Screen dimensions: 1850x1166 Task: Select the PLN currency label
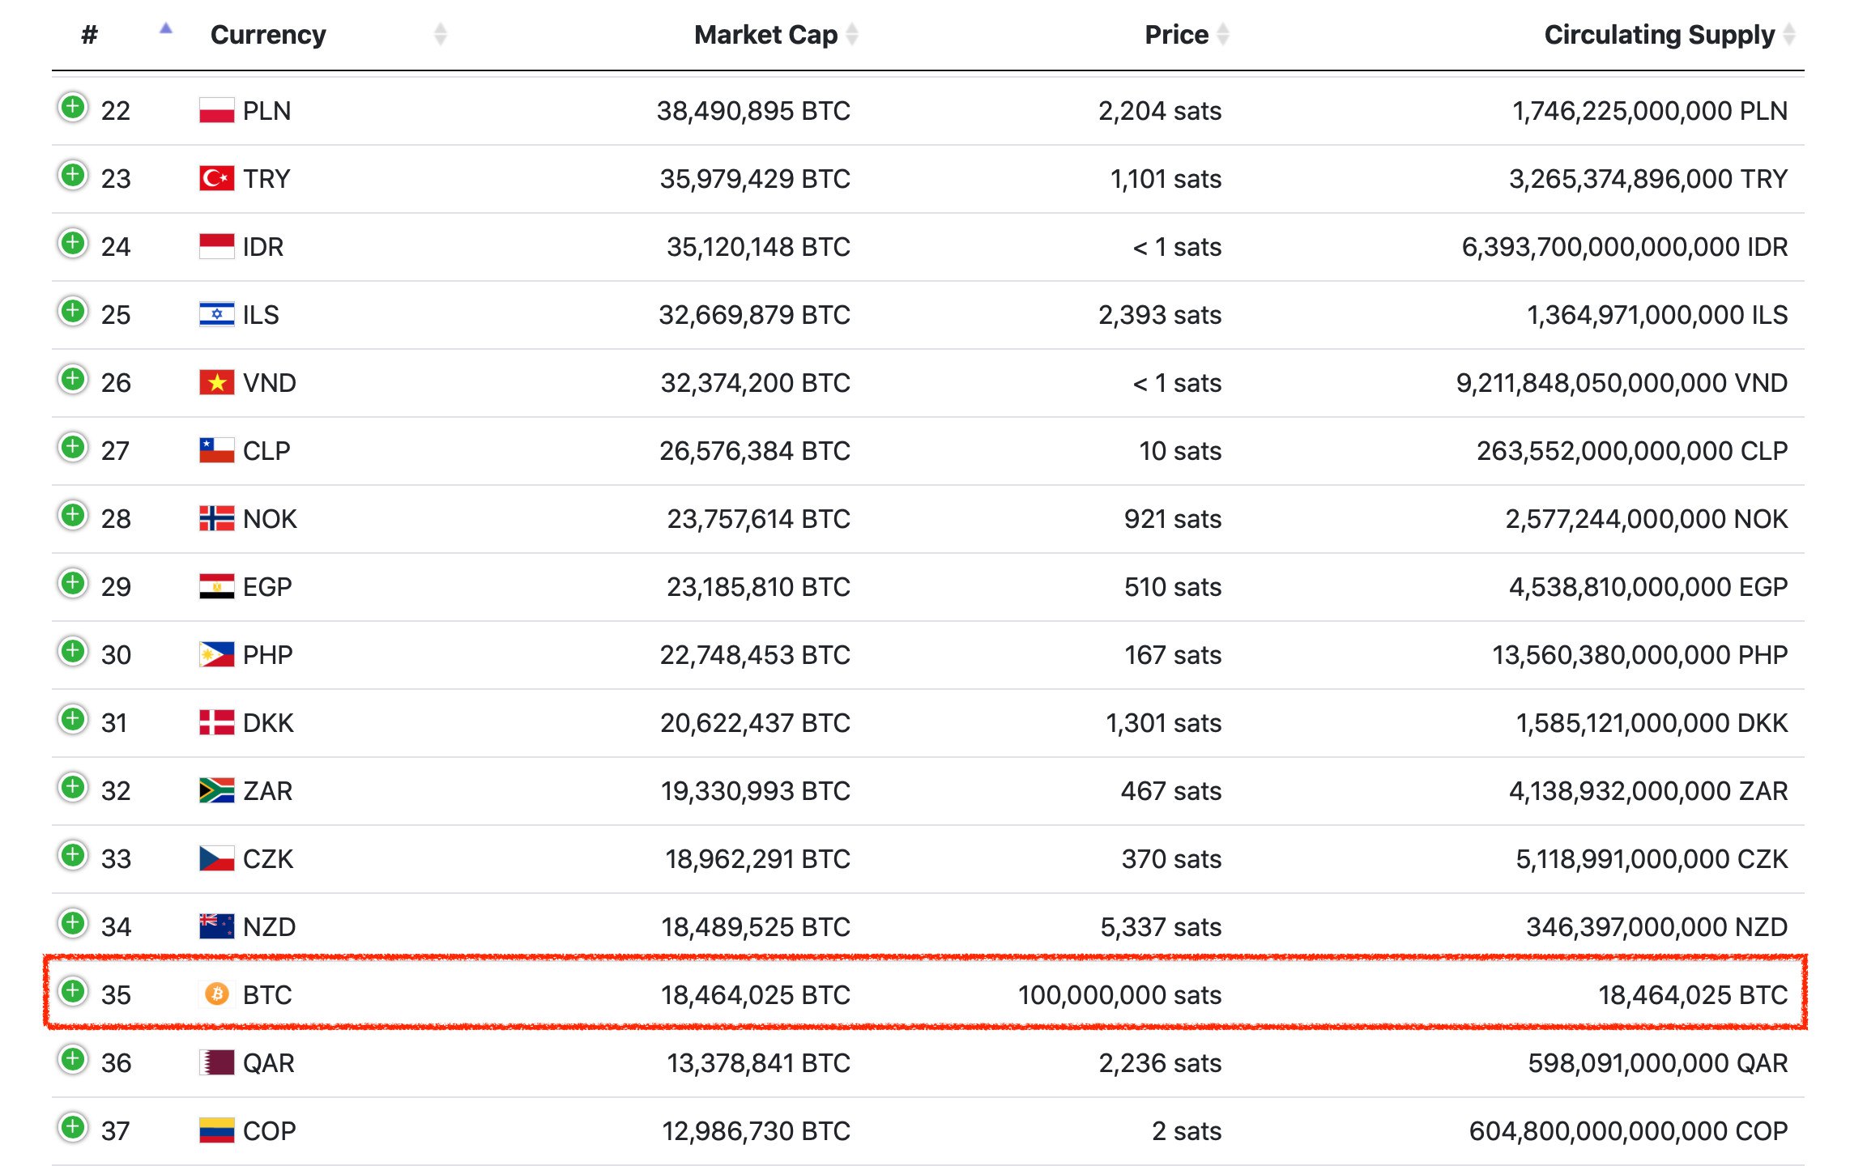pos(266,111)
